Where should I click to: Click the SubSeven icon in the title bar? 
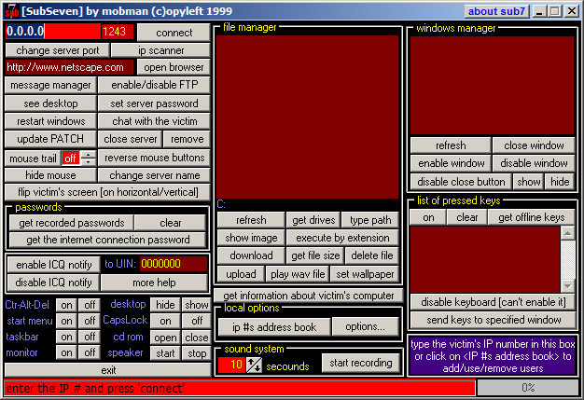coord(11,11)
